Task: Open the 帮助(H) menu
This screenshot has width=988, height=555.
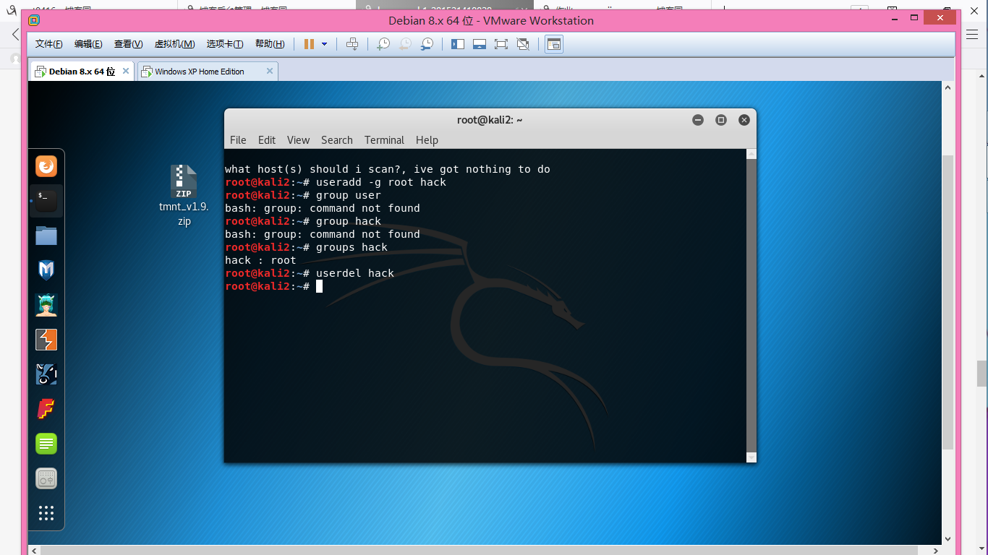Action: pos(270,44)
